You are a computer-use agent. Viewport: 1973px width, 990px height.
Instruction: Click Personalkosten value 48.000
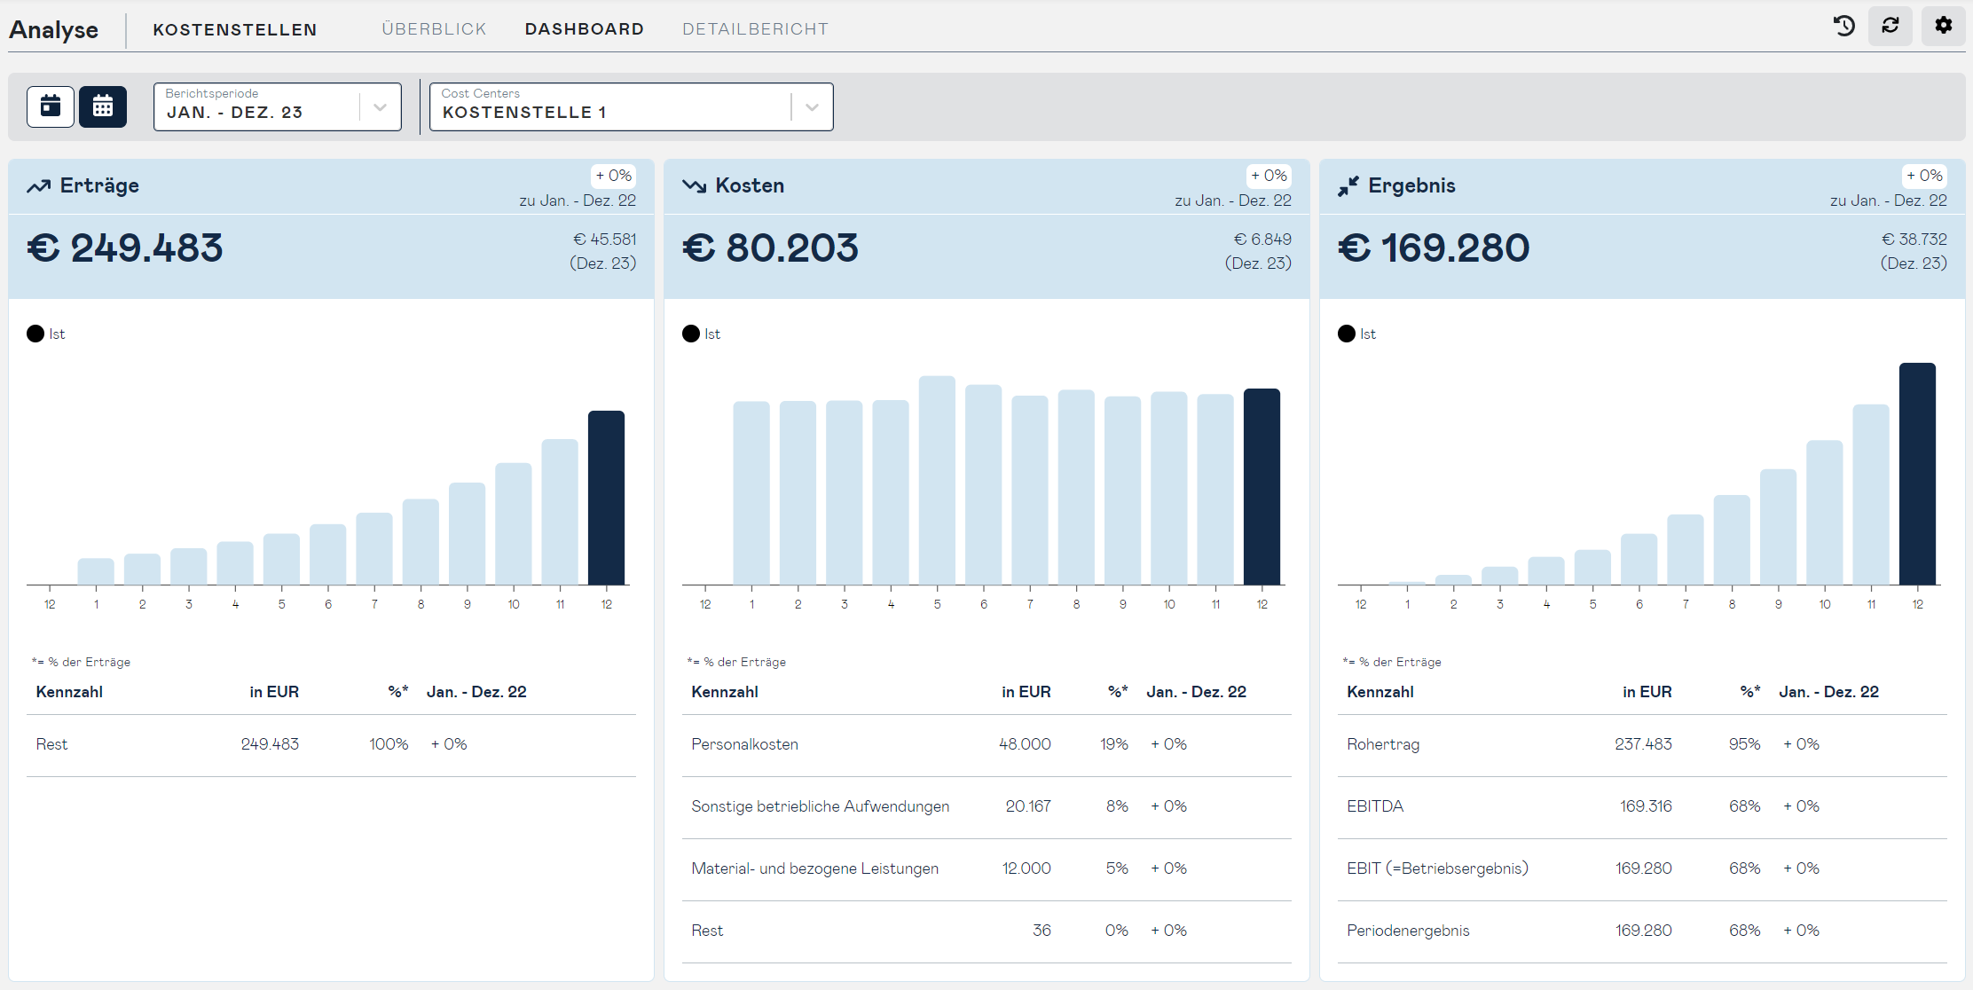pos(1025,744)
